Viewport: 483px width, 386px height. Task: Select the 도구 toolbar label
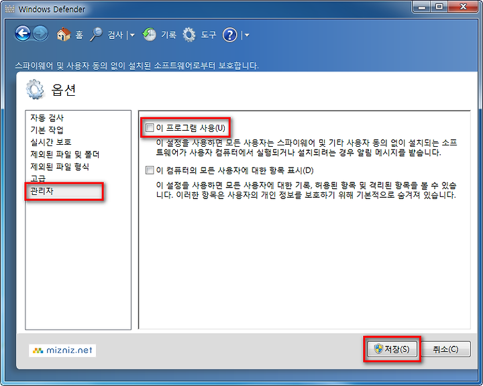(209, 35)
